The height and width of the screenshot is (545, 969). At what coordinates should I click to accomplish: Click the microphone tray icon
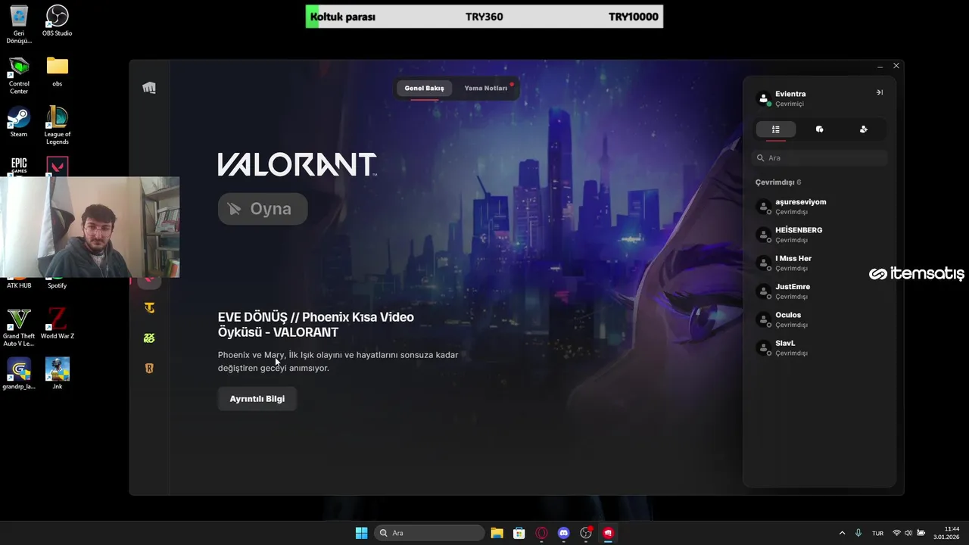[x=858, y=533]
